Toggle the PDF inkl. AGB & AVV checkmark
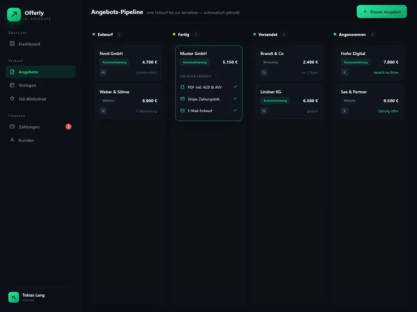417x312 pixels. pyautogui.click(x=235, y=86)
